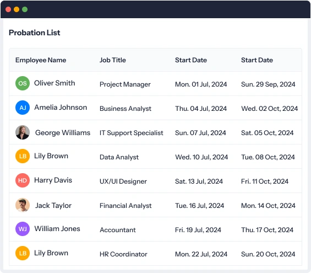Click the LB avatar in the Data Analyst row

point(23,156)
